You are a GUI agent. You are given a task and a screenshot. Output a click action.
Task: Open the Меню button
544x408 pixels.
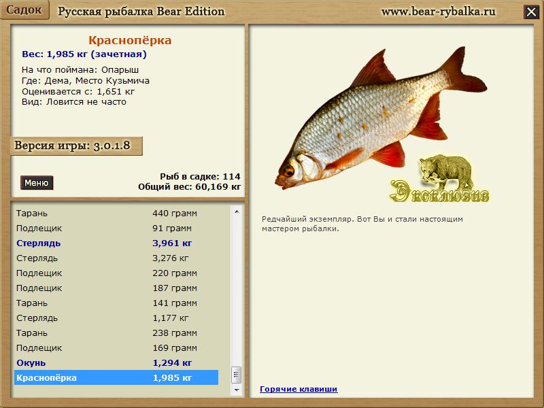(x=37, y=183)
